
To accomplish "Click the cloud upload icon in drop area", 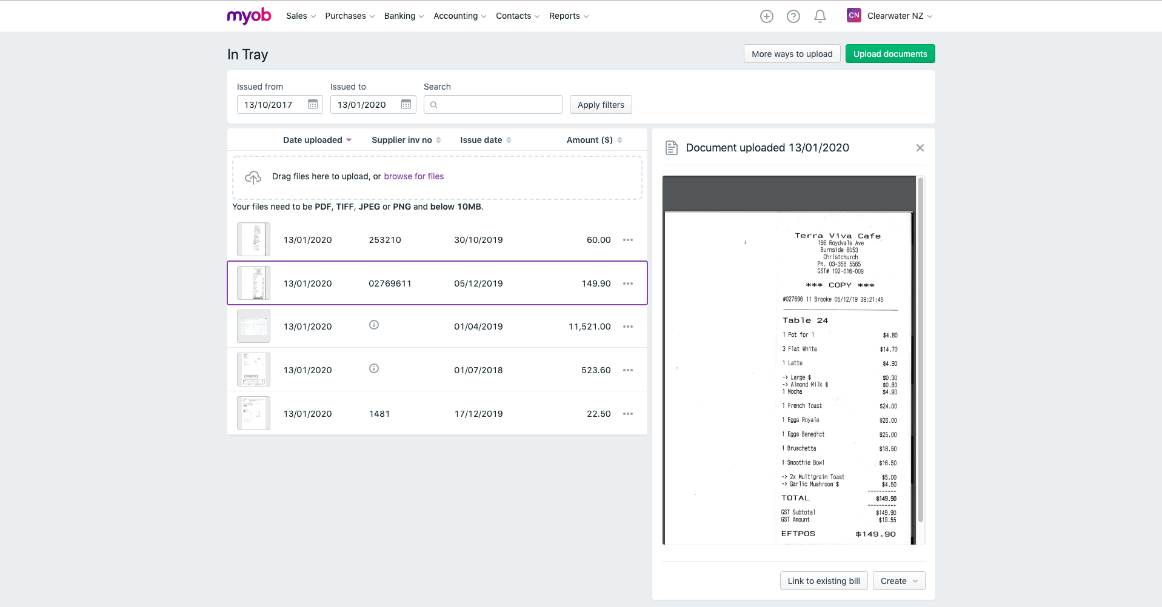I will [x=253, y=177].
